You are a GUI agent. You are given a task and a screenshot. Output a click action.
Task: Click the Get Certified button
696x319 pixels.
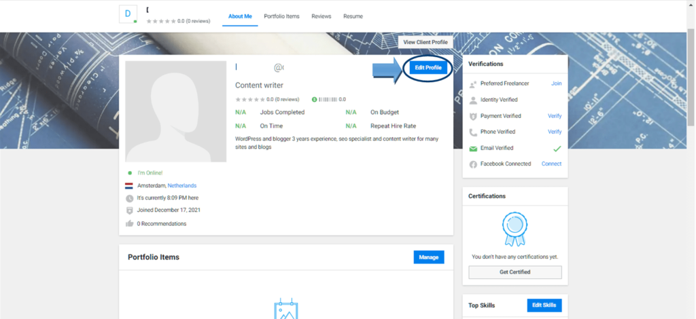coord(515,272)
